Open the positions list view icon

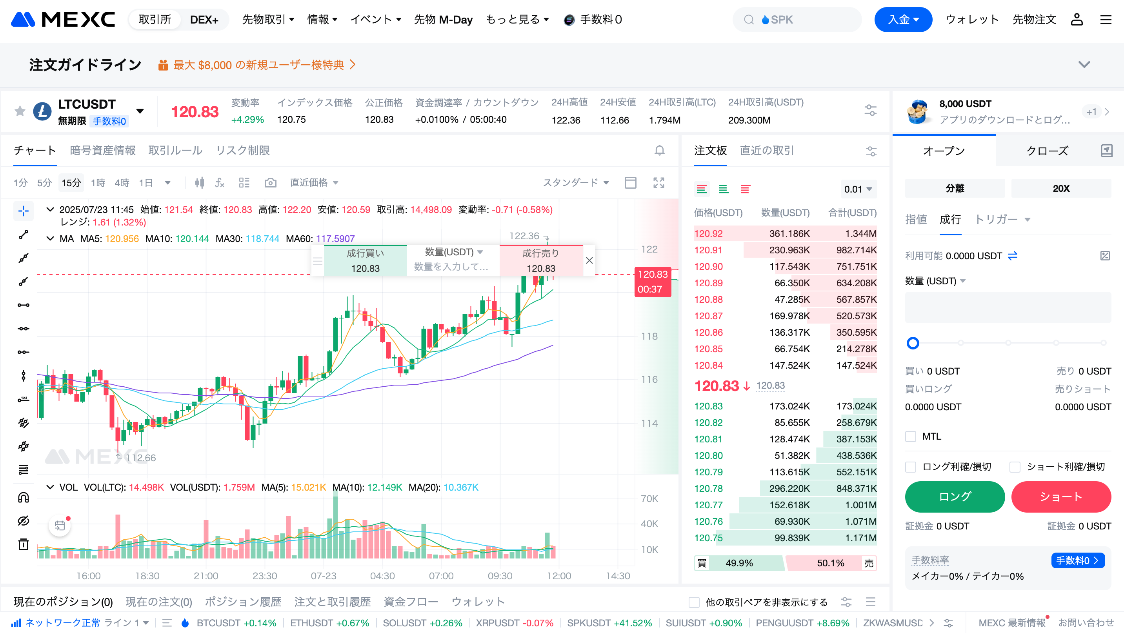[x=871, y=602]
